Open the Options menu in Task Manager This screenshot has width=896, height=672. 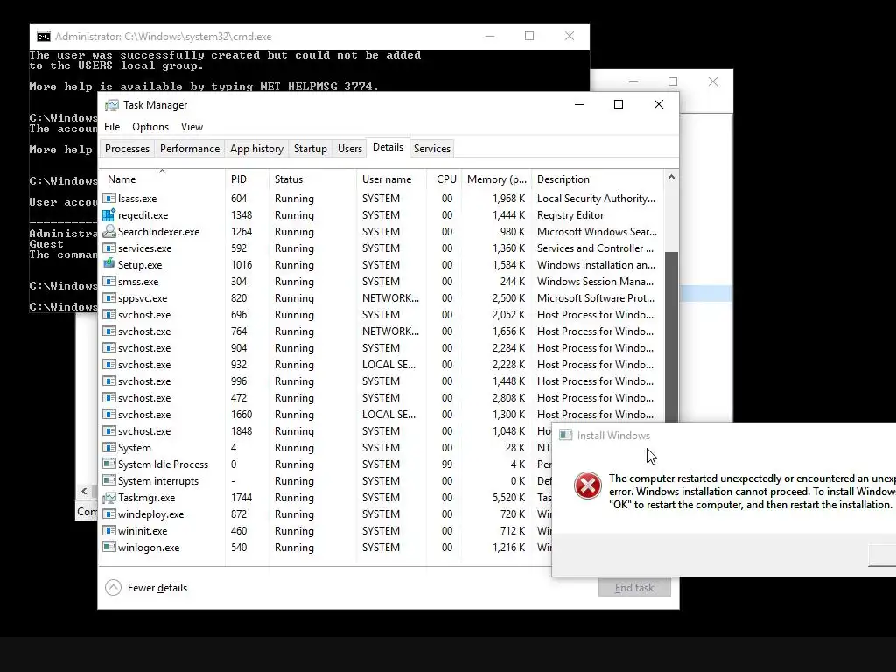point(150,127)
